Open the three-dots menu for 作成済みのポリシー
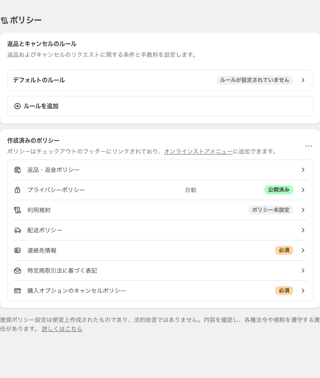The image size is (320, 378). coord(309,146)
